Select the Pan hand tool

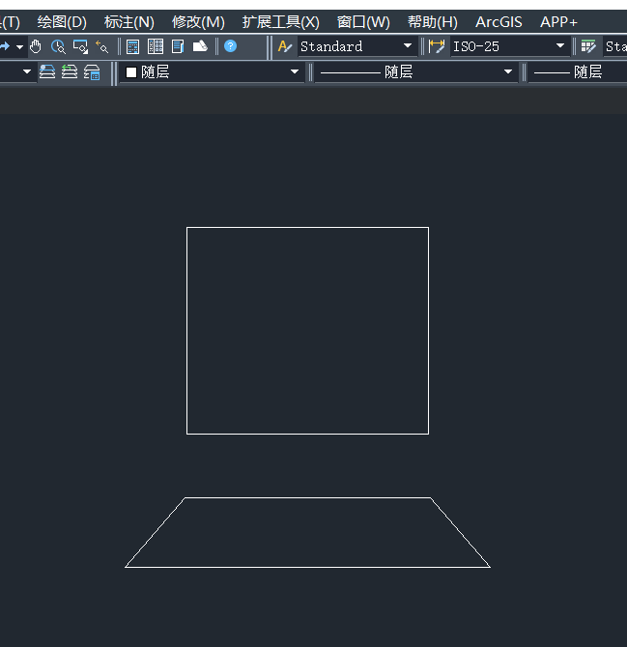(36, 46)
